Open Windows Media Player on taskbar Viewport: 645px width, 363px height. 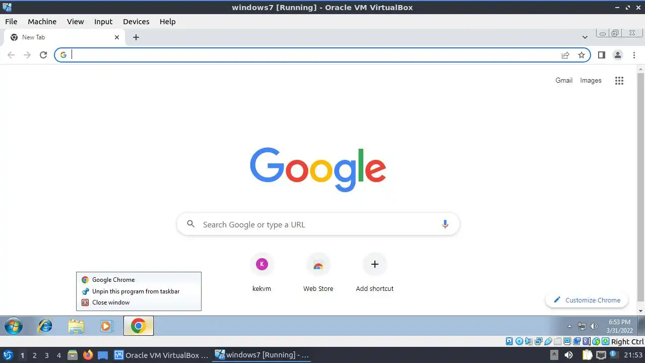pyautogui.click(x=106, y=326)
